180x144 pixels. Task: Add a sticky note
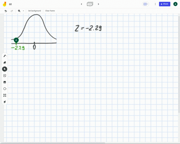tap(5, 76)
